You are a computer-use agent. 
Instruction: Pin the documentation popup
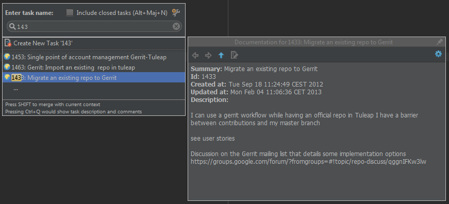coord(440,42)
